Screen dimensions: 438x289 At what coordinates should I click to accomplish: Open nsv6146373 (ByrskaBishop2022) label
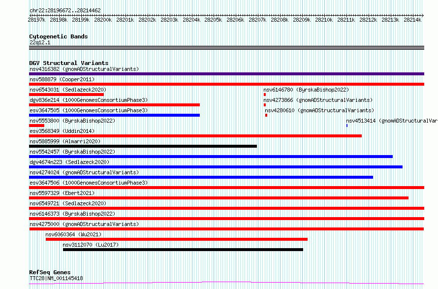tap(72, 214)
